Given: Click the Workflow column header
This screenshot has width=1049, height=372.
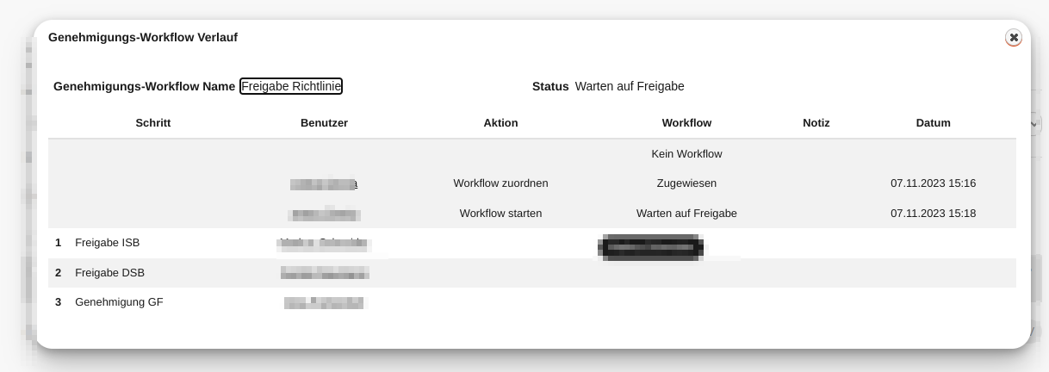Looking at the screenshot, I should click(x=686, y=123).
